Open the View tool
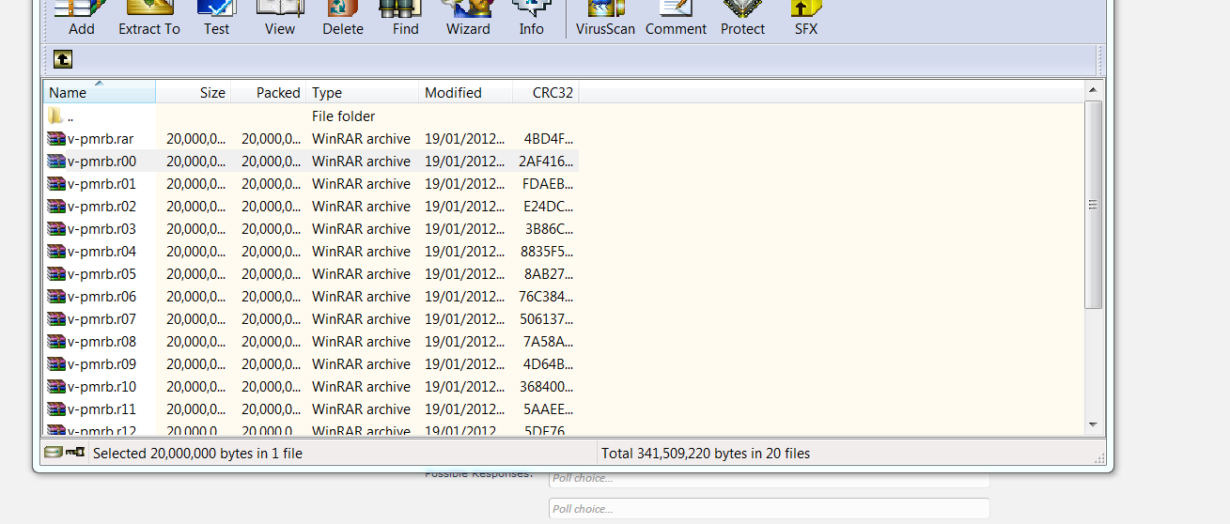 (x=280, y=18)
